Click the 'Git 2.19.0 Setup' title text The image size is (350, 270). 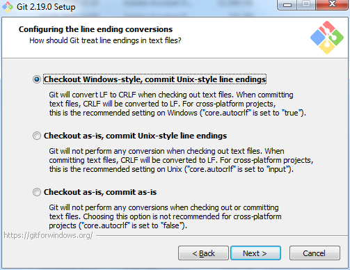coord(46,7)
